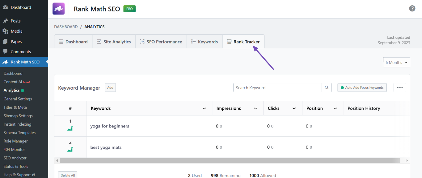
Task: Open Schema Templates submenu item
Action: tap(19, 133)
